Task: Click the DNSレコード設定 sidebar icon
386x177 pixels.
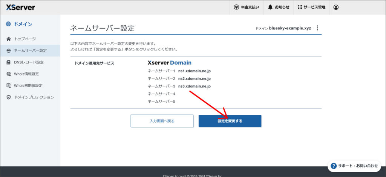Action: point(9,62)
